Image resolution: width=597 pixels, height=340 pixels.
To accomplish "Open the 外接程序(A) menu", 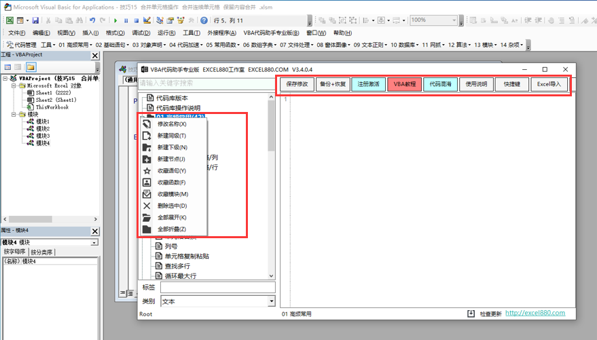I will tap(221, 33).
